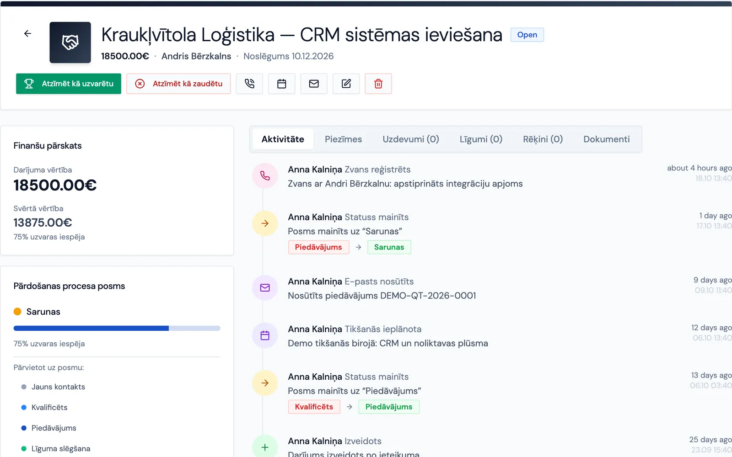The width and height of the screenshot is (732, 457).
Task: Log a call with the phone icon
Action: [x=249, y=84]
